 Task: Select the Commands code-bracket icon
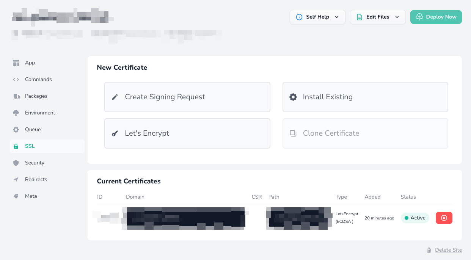(16, 80)
